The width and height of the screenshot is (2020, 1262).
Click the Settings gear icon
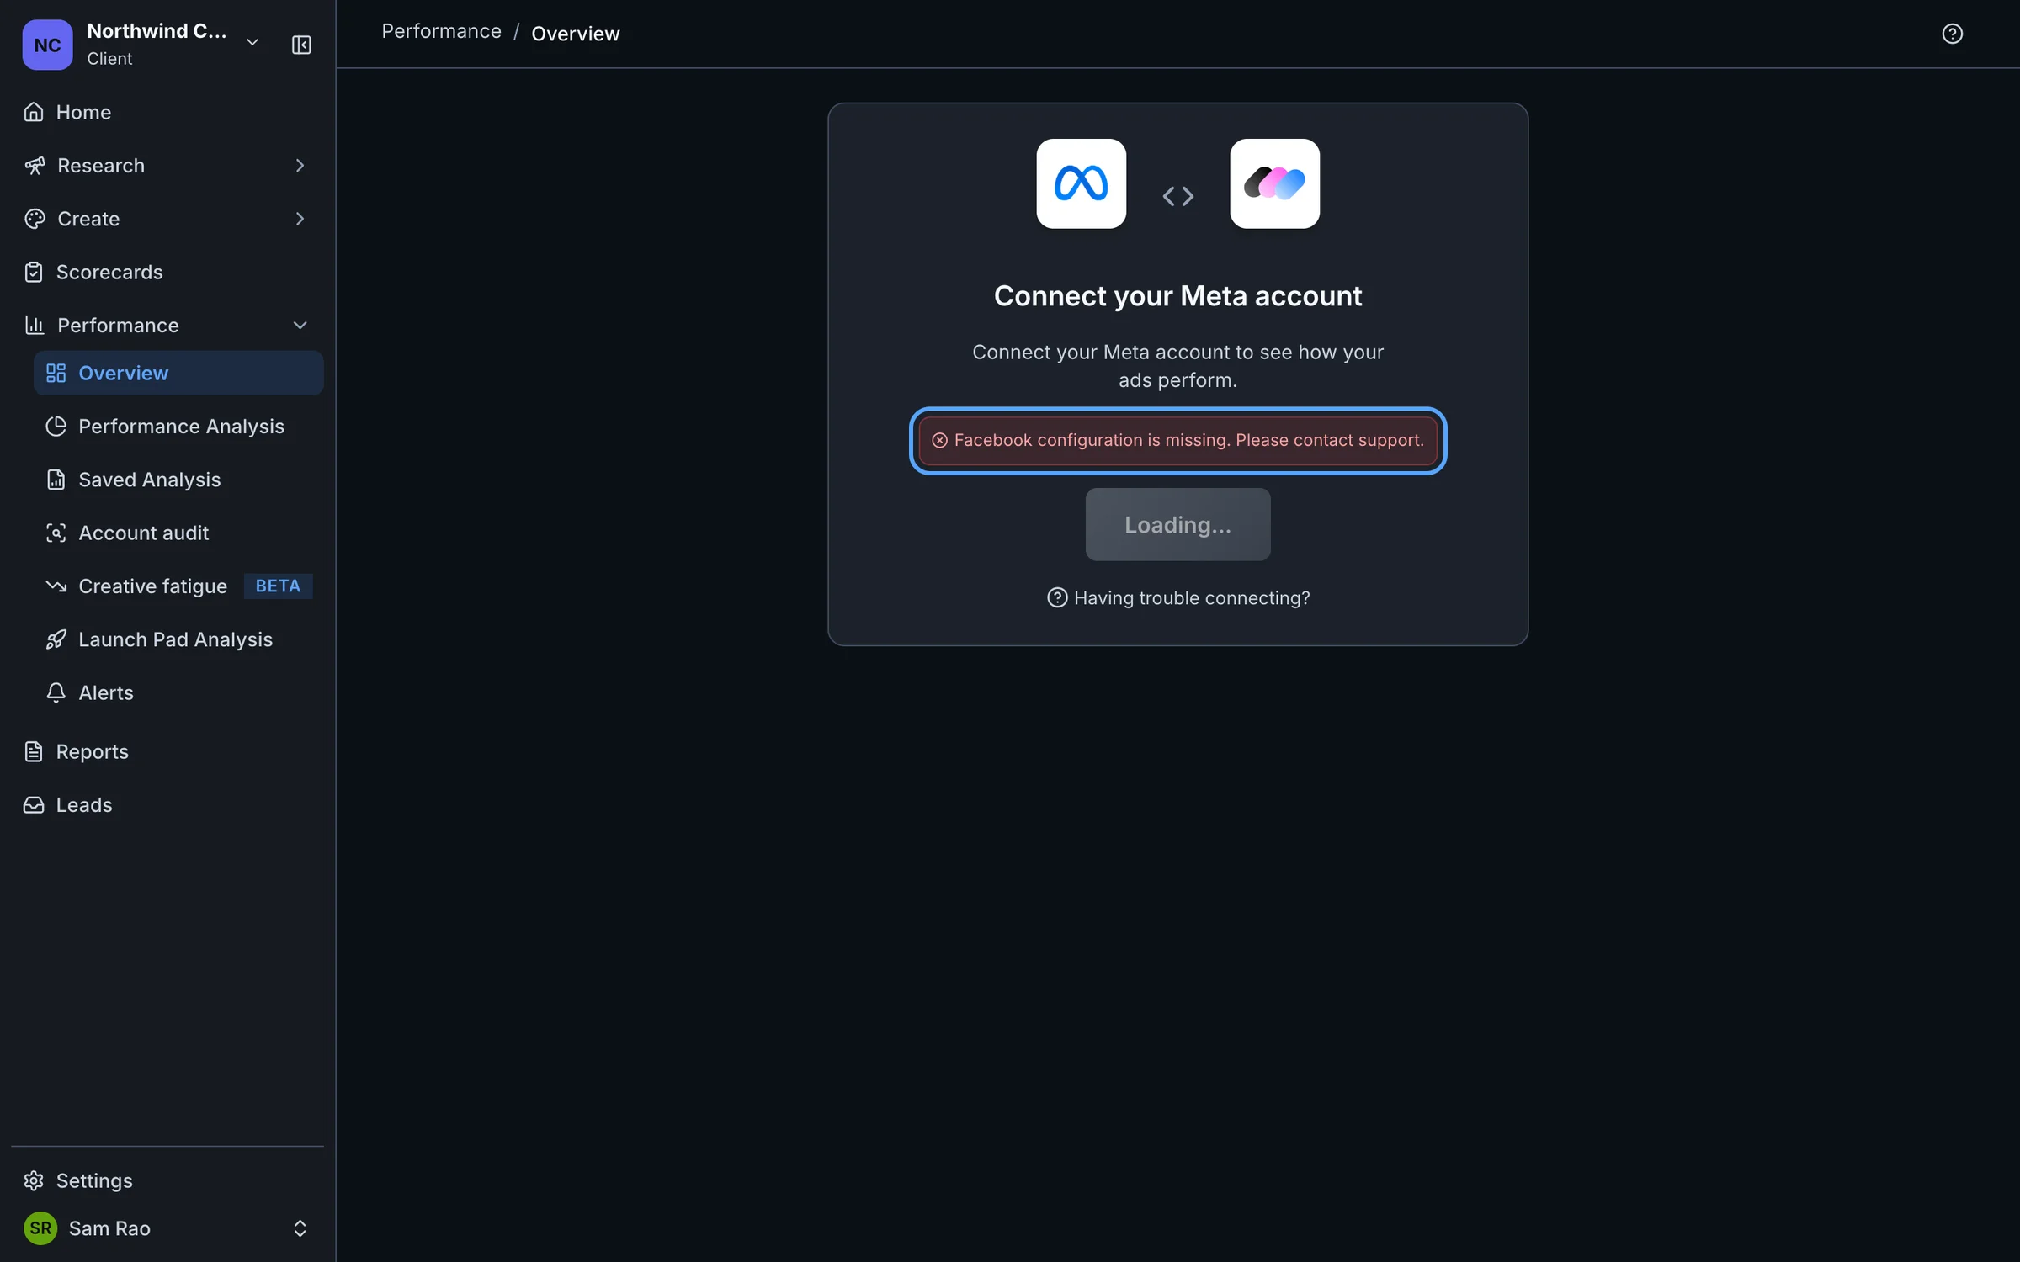(x=34, y=1180)
